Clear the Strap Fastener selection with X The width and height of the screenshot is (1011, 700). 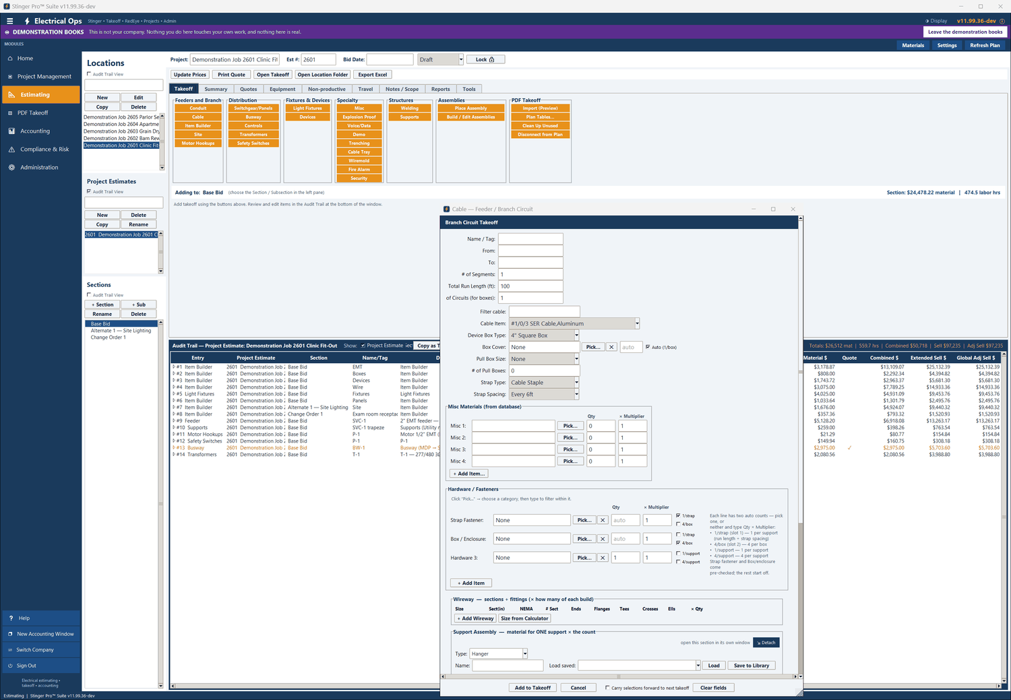tap(603, 520)
